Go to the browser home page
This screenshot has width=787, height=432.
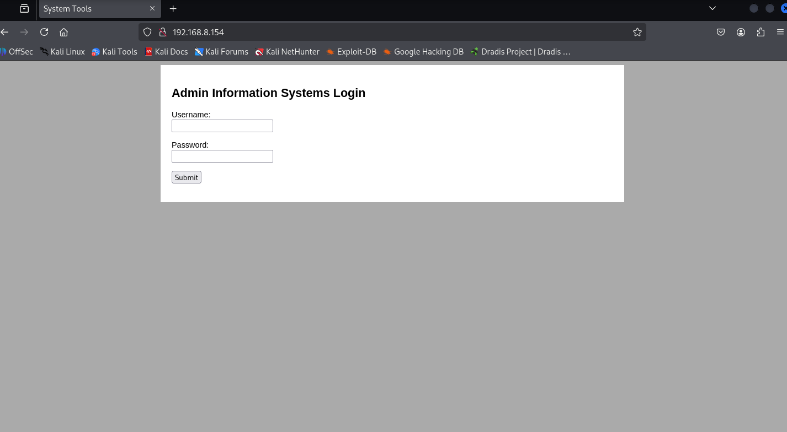click(x=63, y=32)
